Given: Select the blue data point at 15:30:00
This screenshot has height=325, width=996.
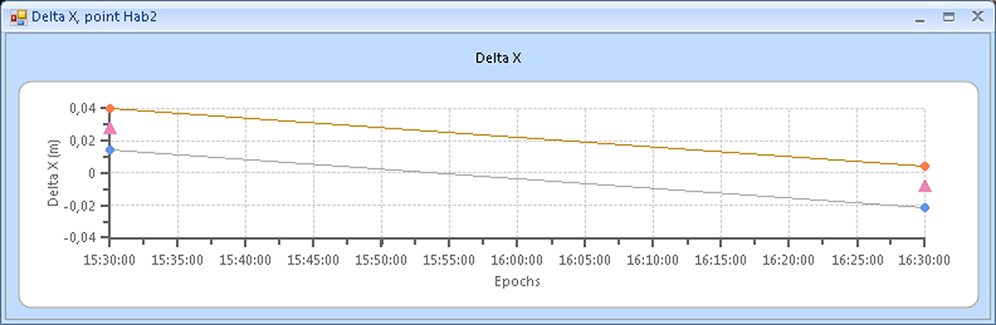Looking at the screenshot, I should tap(110, 150).
